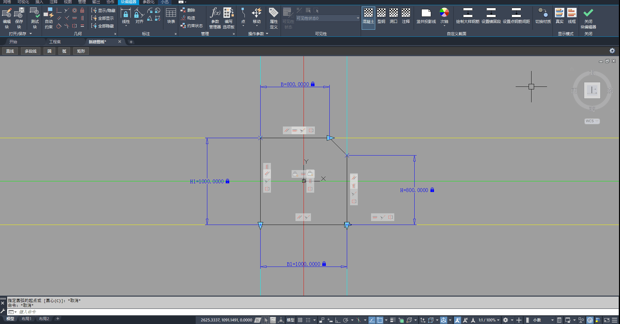Click the Switch Material (切换材质) icon

point(543,16)
